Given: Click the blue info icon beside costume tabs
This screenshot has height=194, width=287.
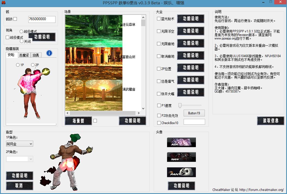Looking at the screenshot, I should click(x=49, y=53).
